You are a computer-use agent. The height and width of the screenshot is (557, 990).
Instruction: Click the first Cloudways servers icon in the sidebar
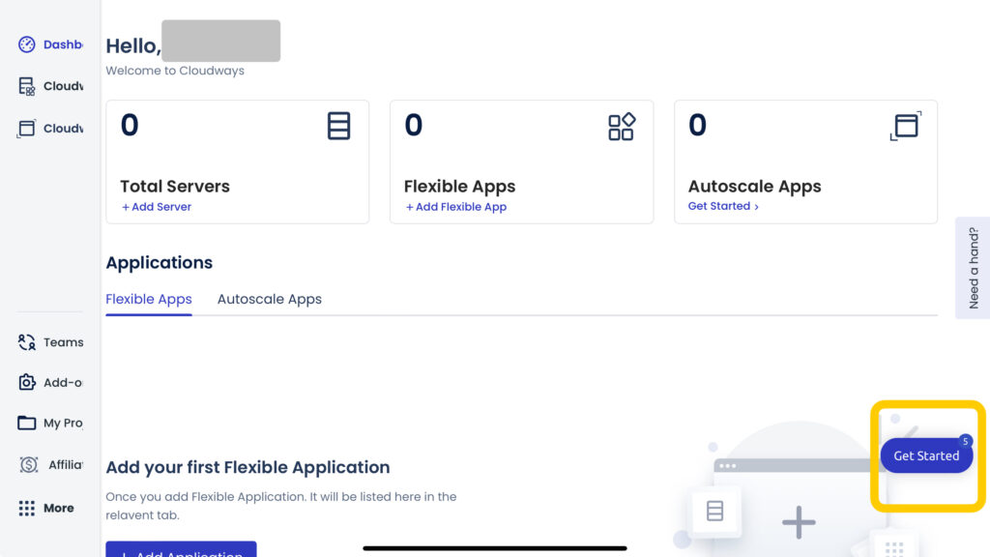(26, 86)
